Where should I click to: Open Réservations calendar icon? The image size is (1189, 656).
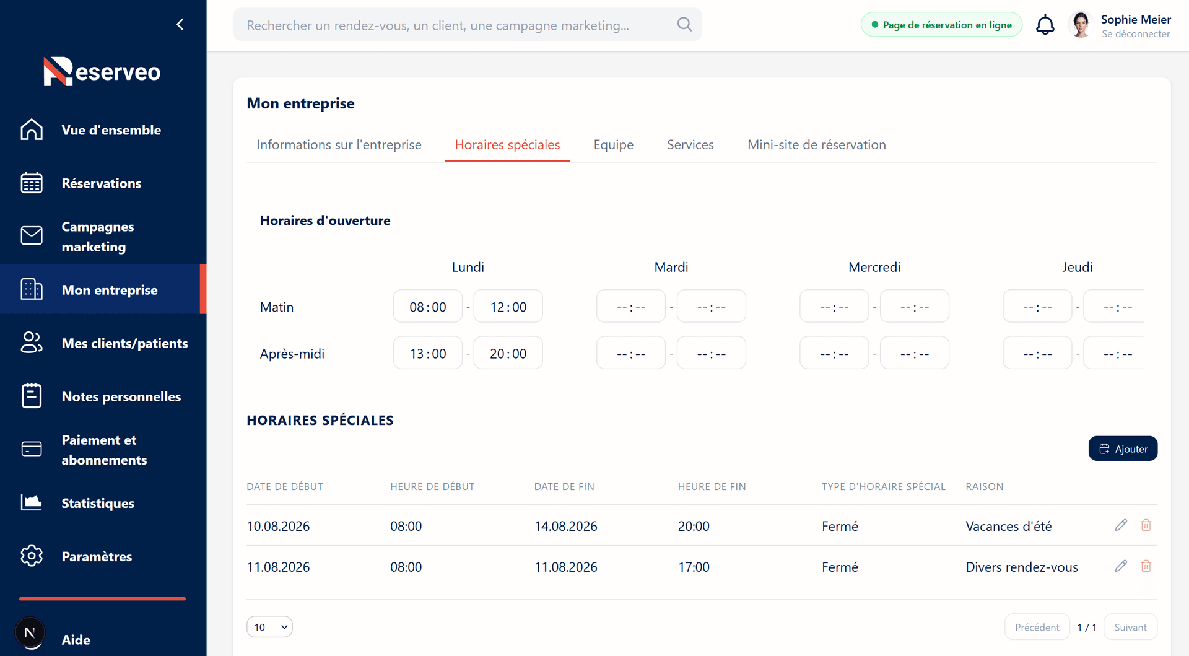pyautogui.click(x=32, y=183)
